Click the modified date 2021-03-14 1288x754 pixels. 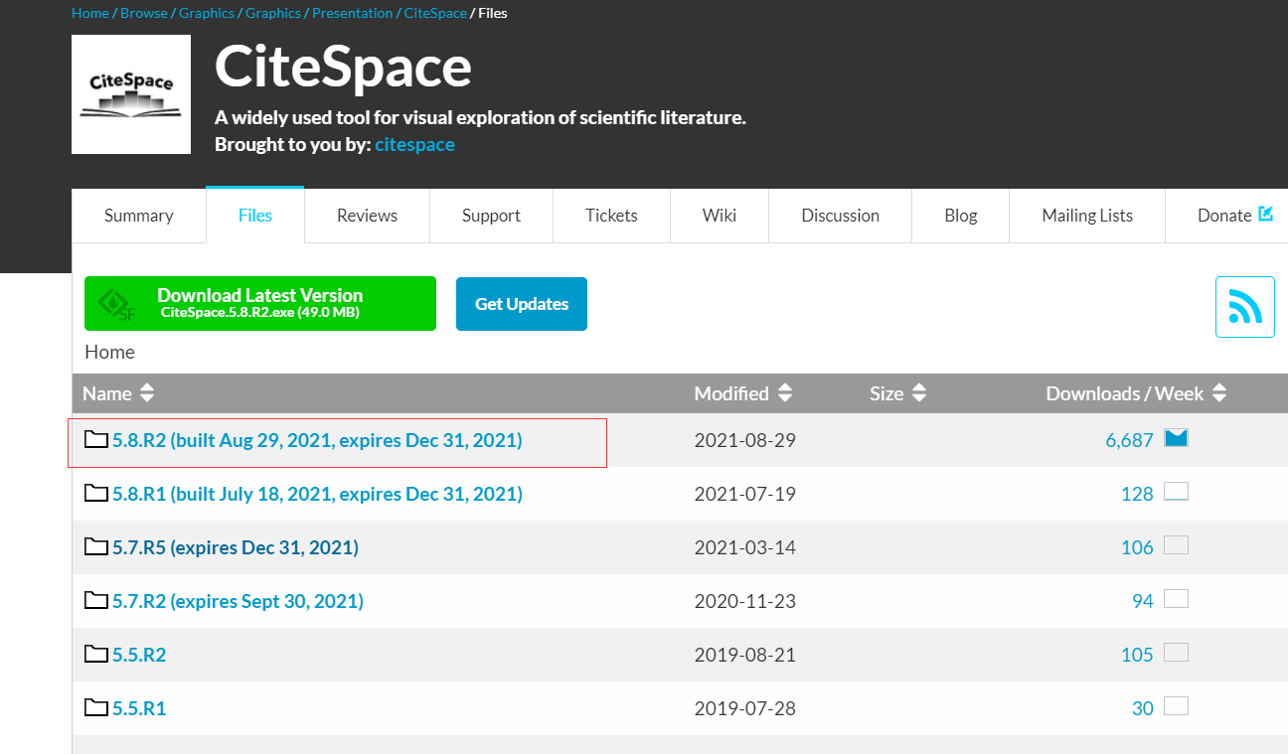coord(745,547)
